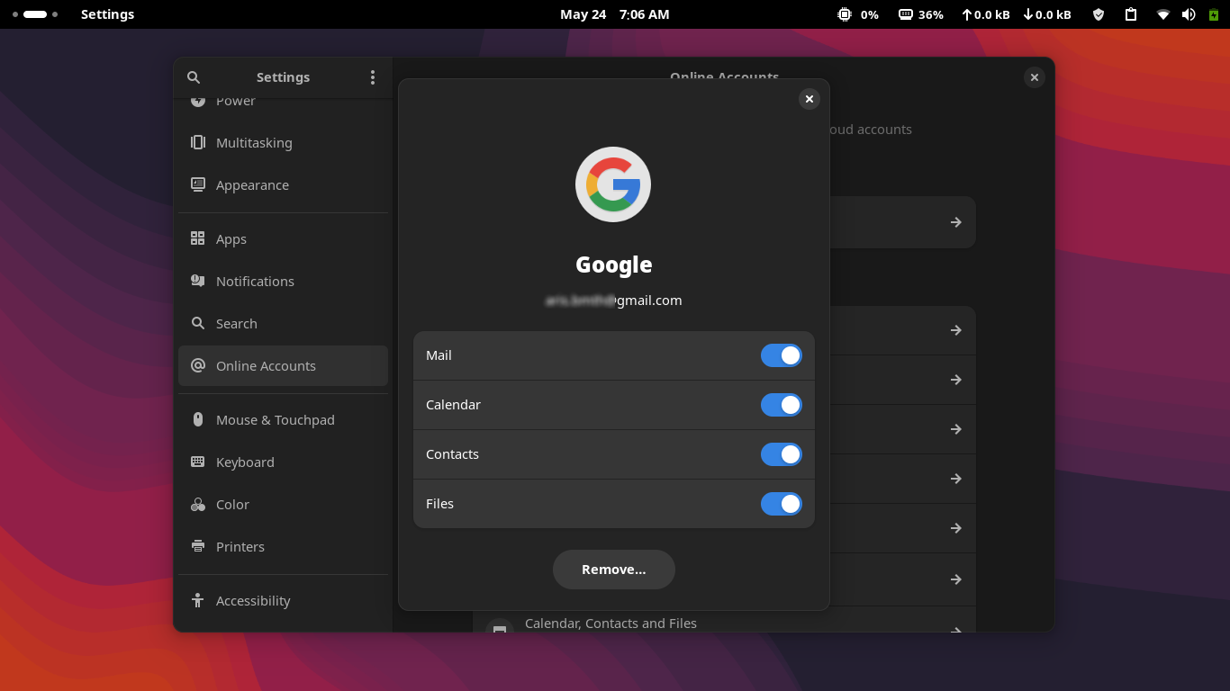Open the Settings three-dot menu

tap(373, 77)
